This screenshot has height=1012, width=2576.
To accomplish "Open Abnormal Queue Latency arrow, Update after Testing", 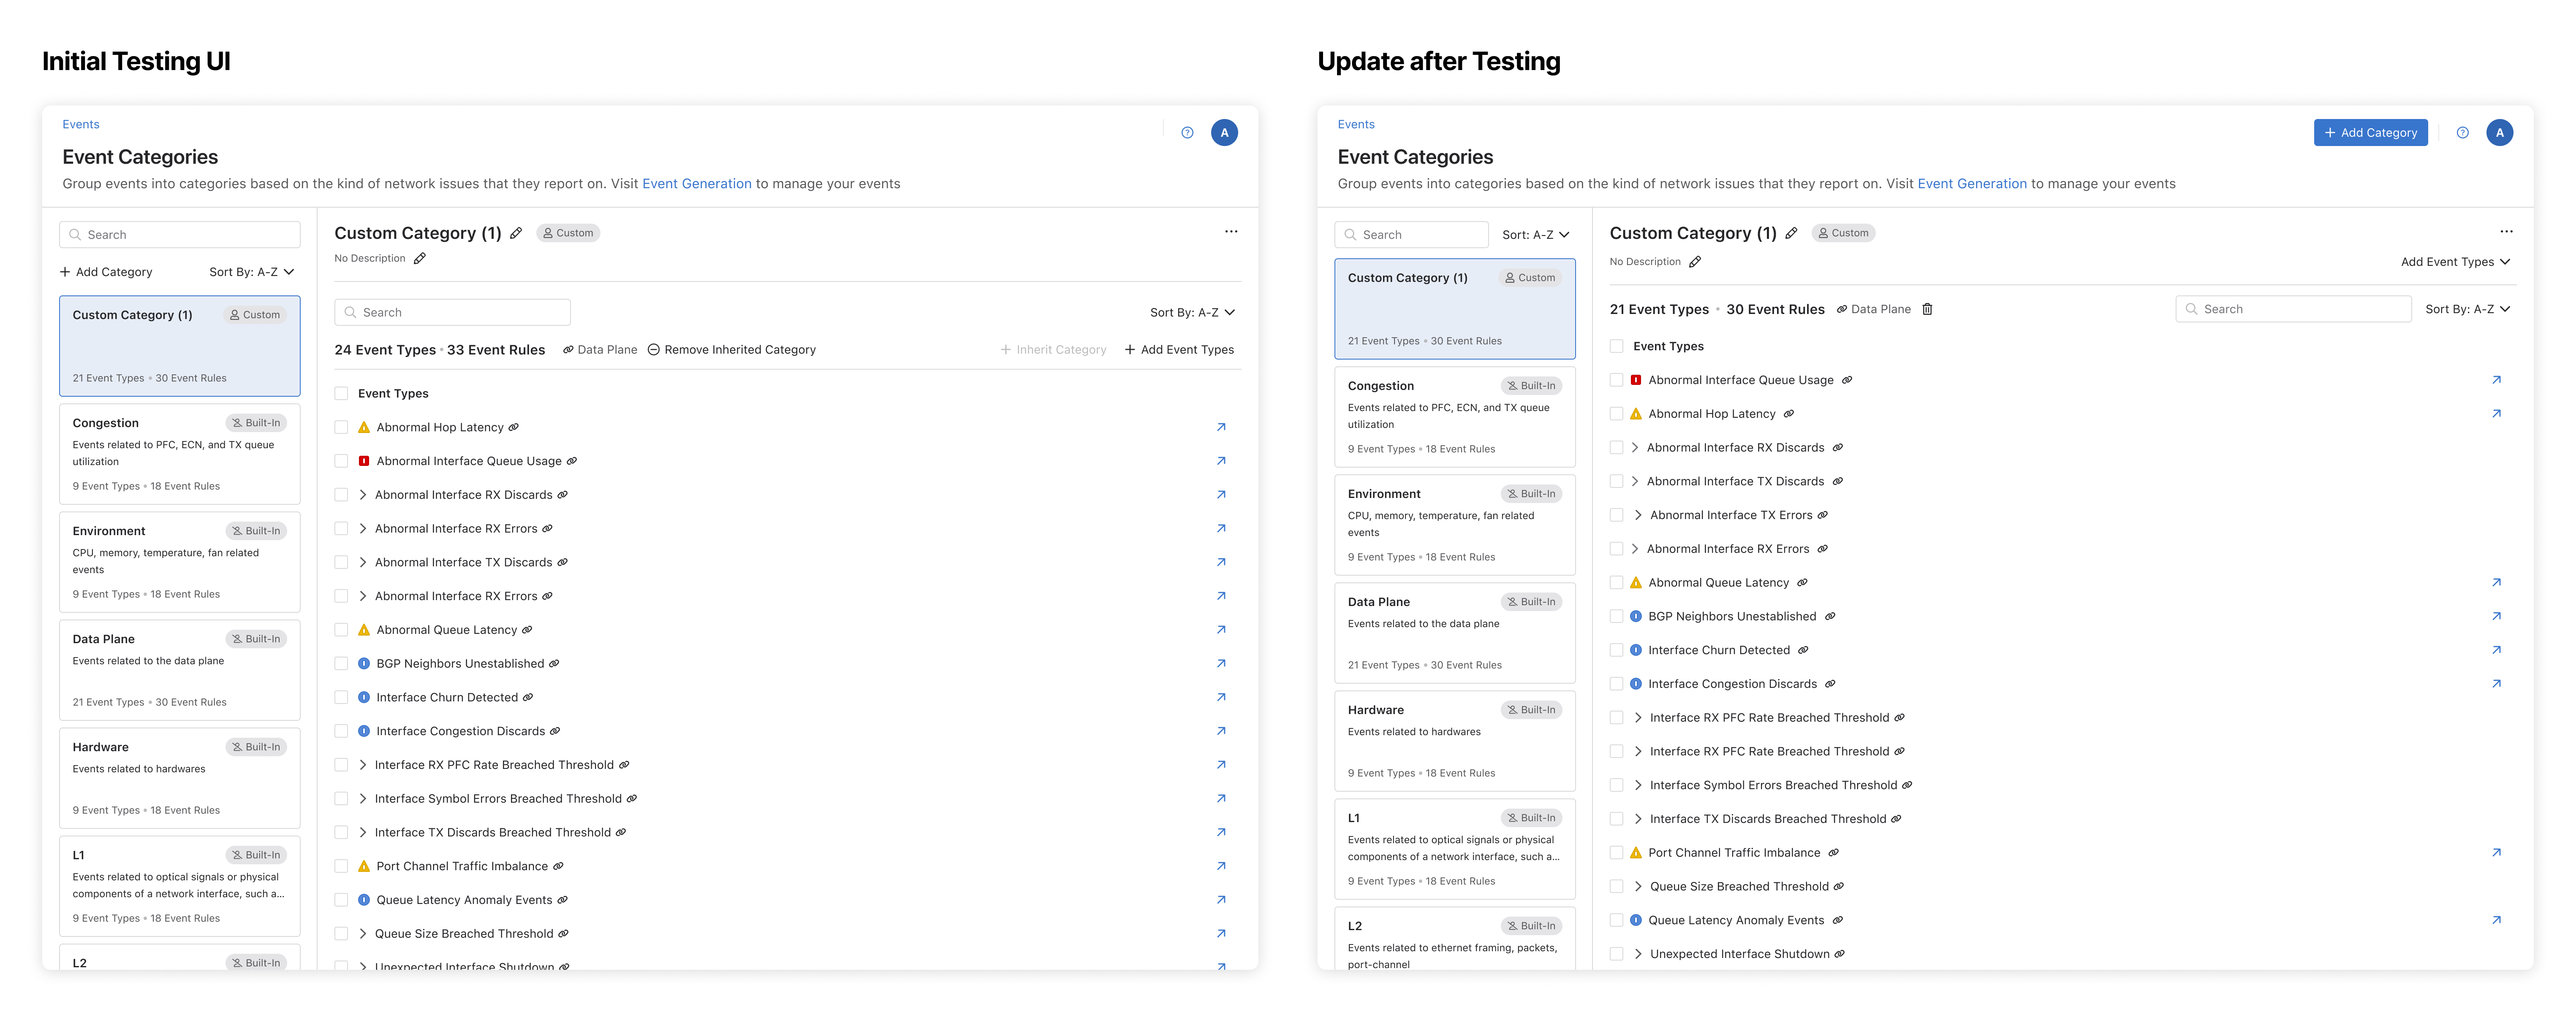I will click(x=2496, y=582).
